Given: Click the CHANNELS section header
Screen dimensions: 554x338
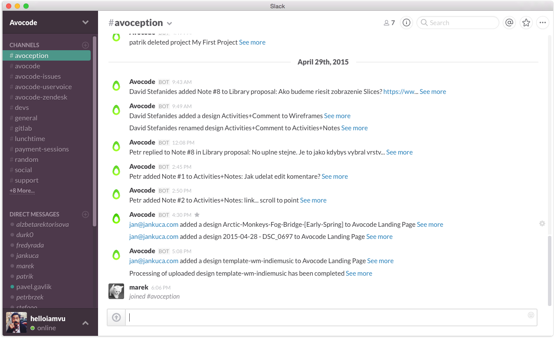Looking at the screenshot, I should click(x=24, y=45).
